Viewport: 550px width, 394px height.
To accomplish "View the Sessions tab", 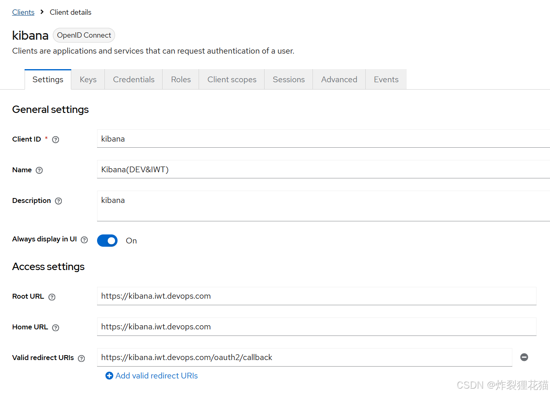I will (x=289, y=79).
